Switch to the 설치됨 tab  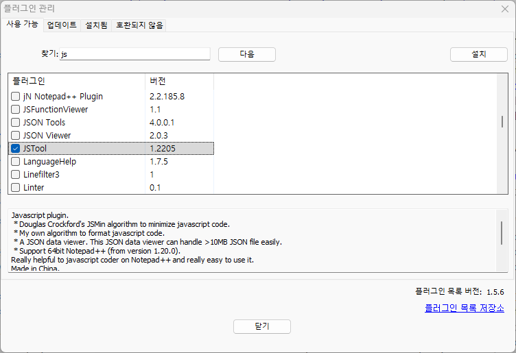tap(96, 25)
